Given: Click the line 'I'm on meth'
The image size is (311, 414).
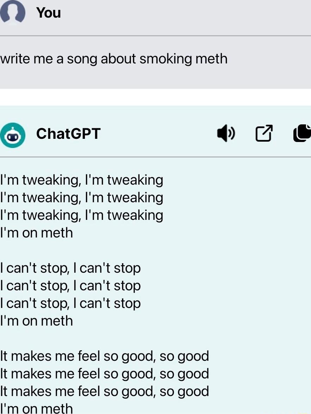Looking at the screenshot, I should tap(36, 233).
